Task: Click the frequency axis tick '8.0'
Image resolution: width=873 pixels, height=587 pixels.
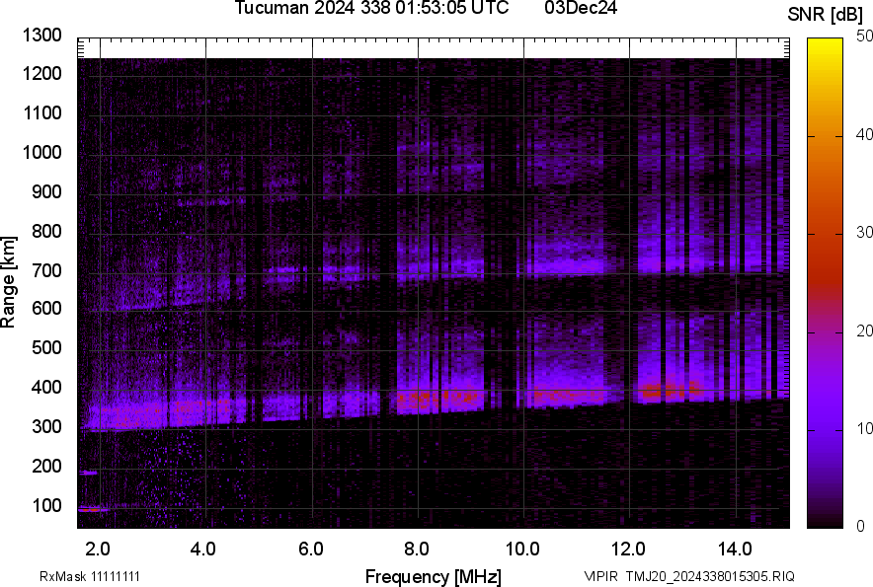Action: [416, 550]
